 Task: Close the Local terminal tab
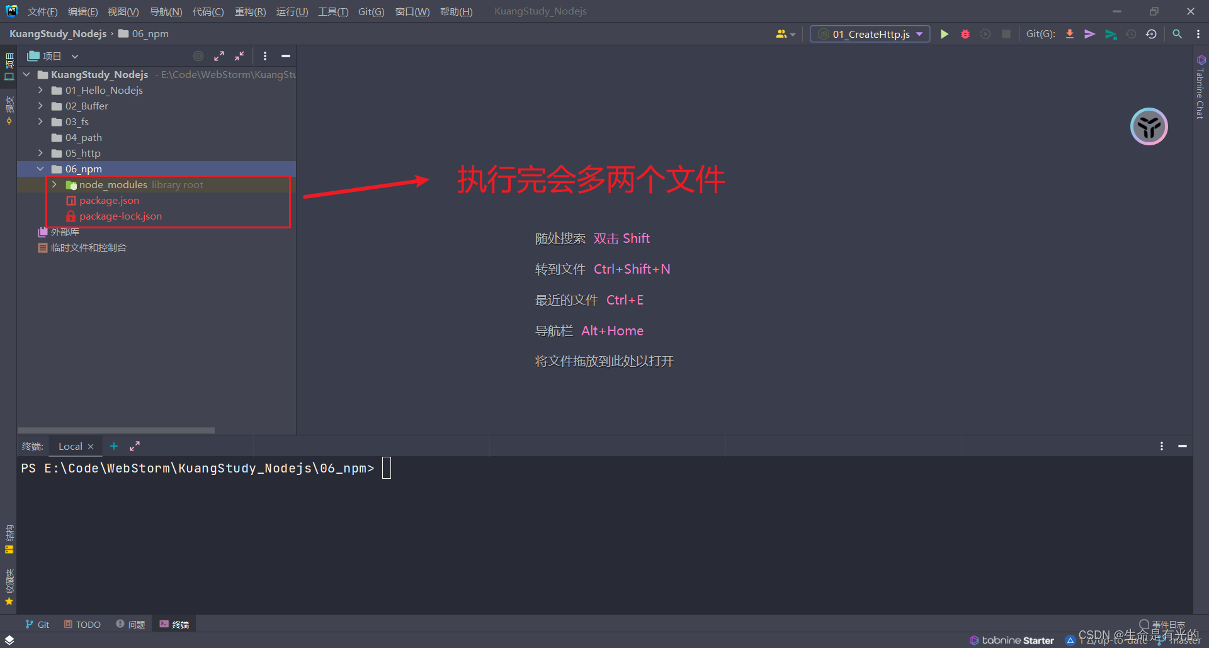point(91,447)
